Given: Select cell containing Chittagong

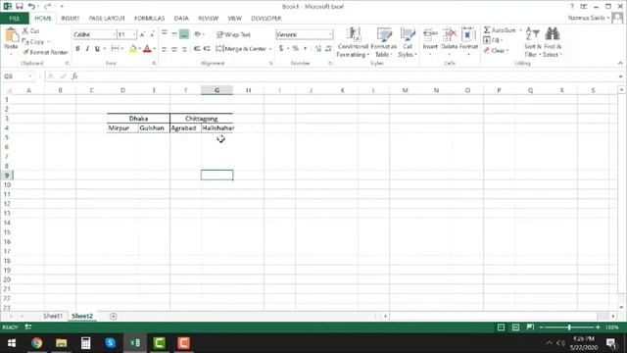Looking at the screenshot, I should pos(201,119).
